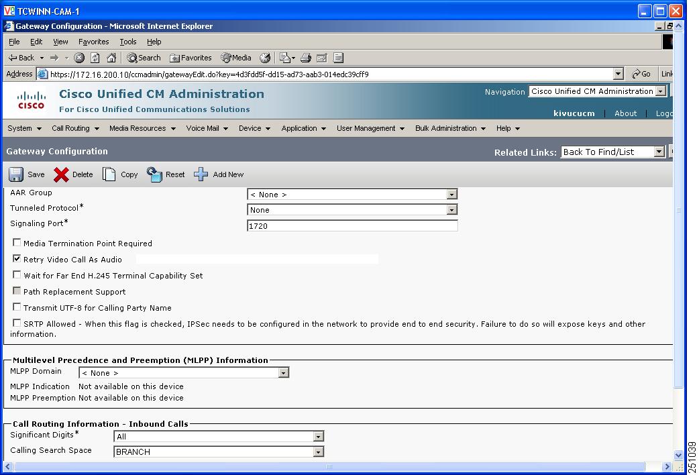
Task: Click the Copy page icon
Action: point(109,174)
